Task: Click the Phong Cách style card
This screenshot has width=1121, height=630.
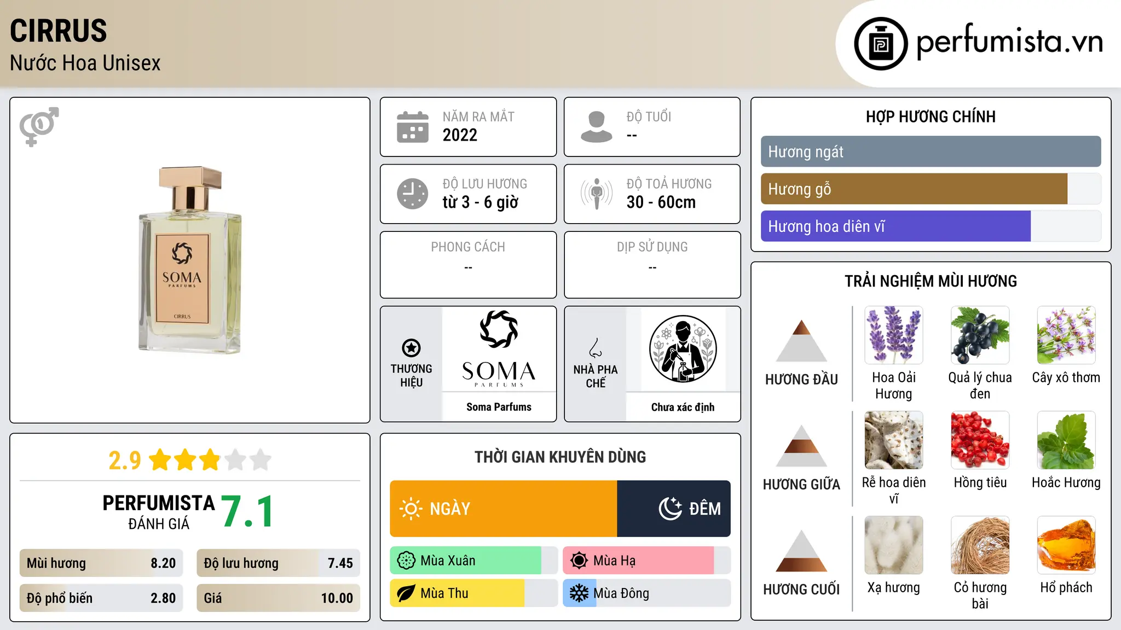Action: [x=469, y=265]
